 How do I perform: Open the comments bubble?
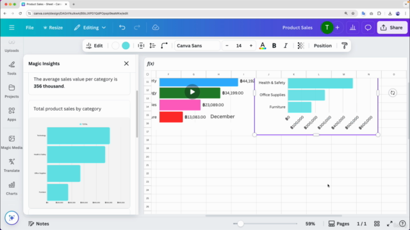point(368,27)
